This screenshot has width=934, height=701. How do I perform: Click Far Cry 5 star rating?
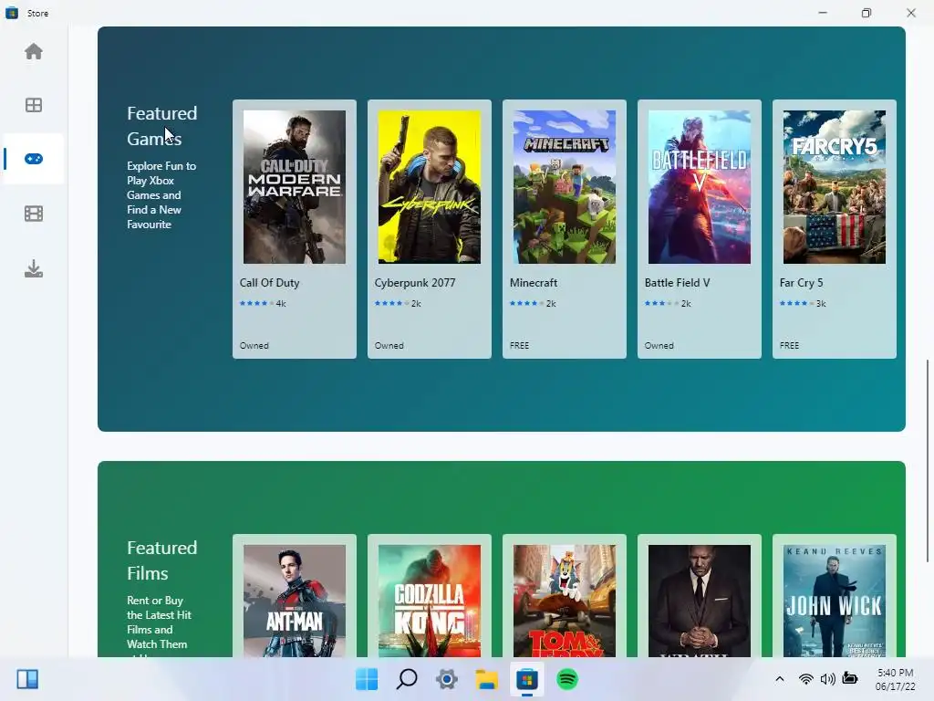tap(797, 303)
